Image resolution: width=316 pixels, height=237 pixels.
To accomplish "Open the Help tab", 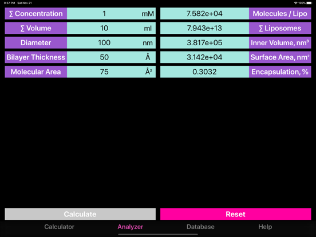I will pos(265,227).
